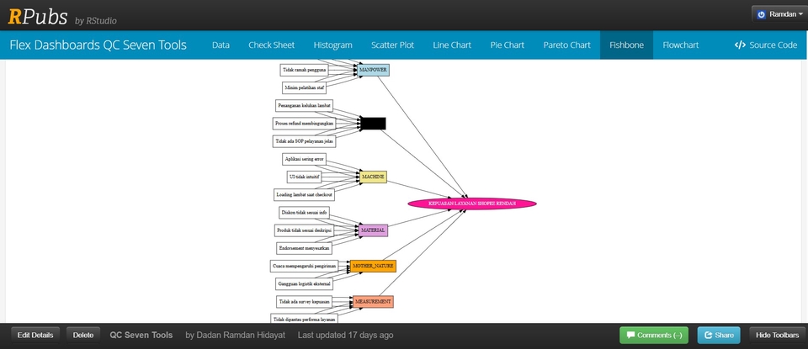Click the 'QC Seven Tools' document title

[x=141, y=335]
